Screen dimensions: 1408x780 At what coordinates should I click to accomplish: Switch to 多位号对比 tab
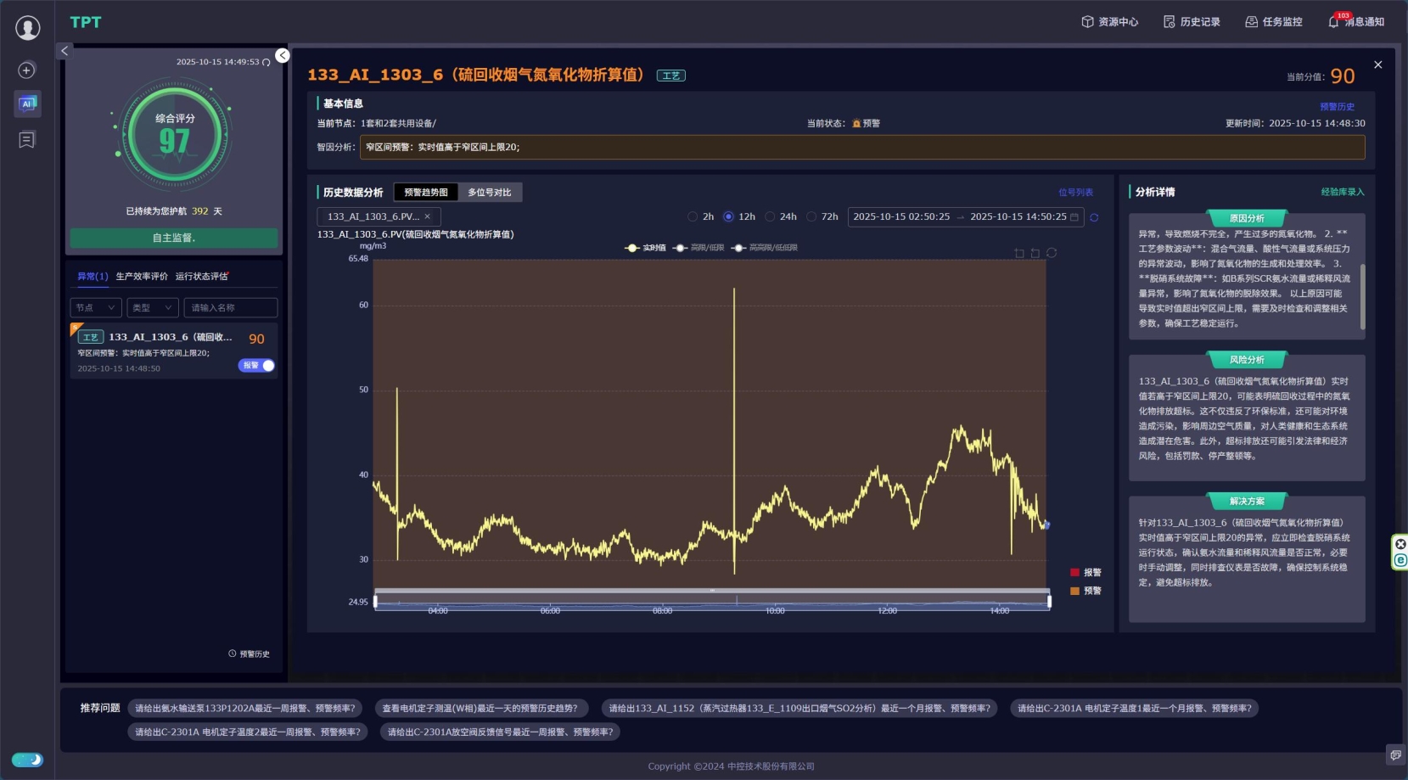[490, 193]
